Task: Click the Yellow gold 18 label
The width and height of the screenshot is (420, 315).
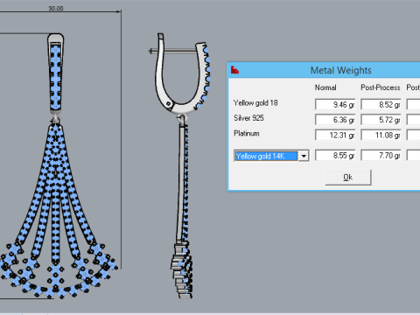Action: [255, 103]
